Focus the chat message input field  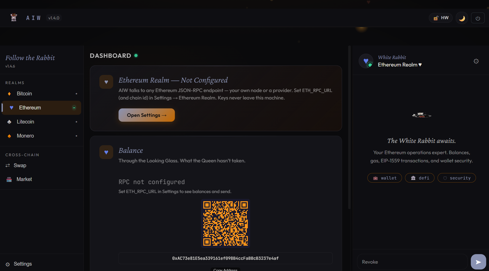click(x=412, y=262)
